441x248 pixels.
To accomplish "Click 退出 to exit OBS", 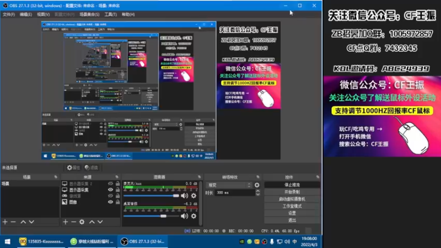I will [292, 220].
